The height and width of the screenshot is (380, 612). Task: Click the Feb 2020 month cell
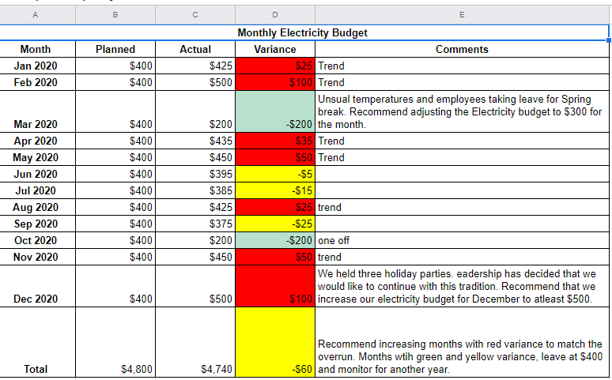pos(37,82)
